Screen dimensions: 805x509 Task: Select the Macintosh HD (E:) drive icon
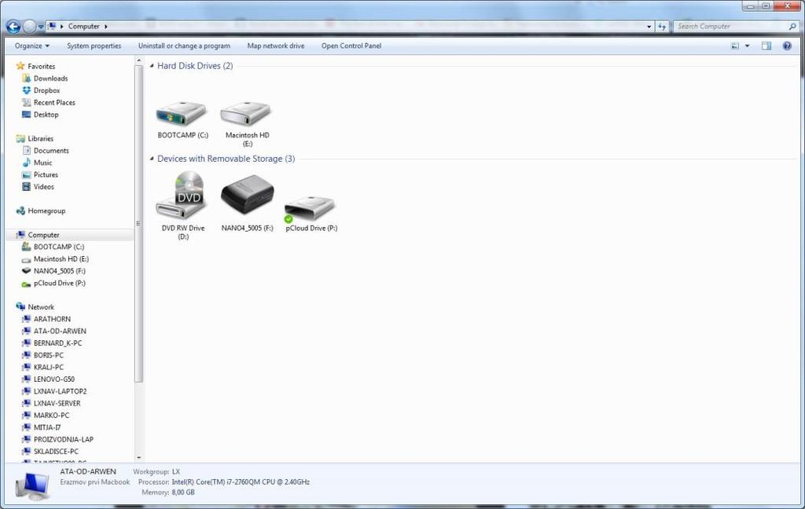pos(245,114)
